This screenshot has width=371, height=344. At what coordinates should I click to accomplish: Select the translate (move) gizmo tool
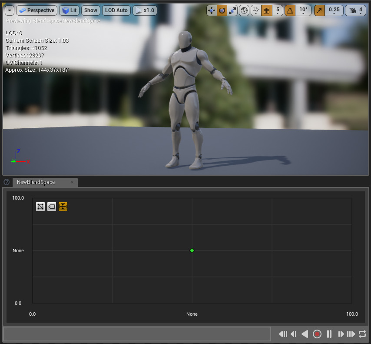pos(212,10)
